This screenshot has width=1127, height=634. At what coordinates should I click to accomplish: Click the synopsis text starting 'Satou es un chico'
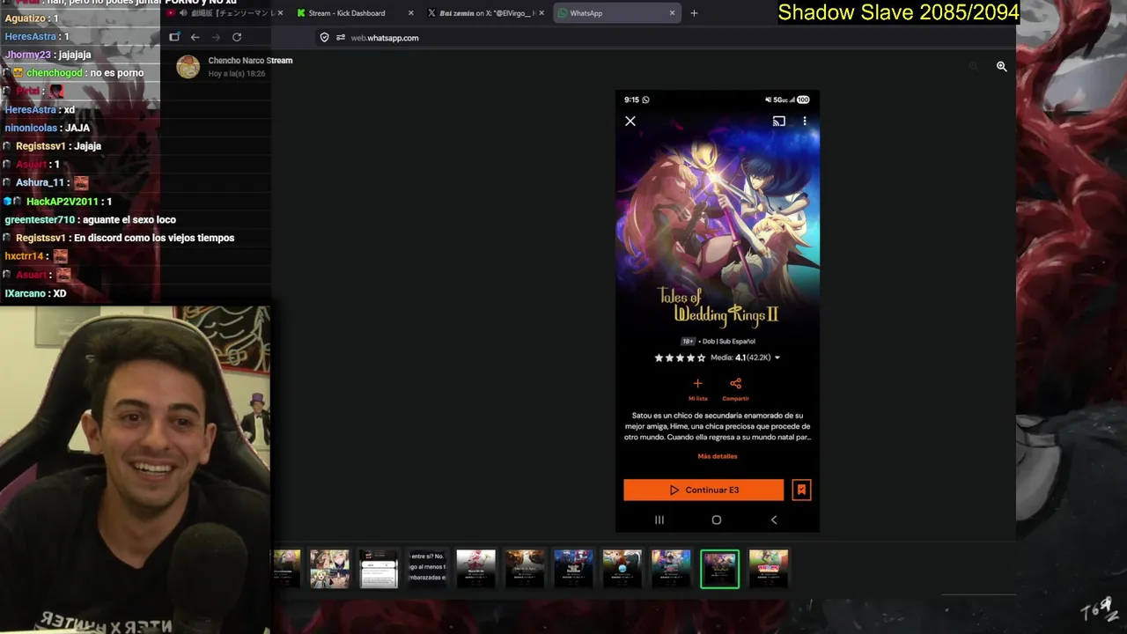(x=718, y=426)
